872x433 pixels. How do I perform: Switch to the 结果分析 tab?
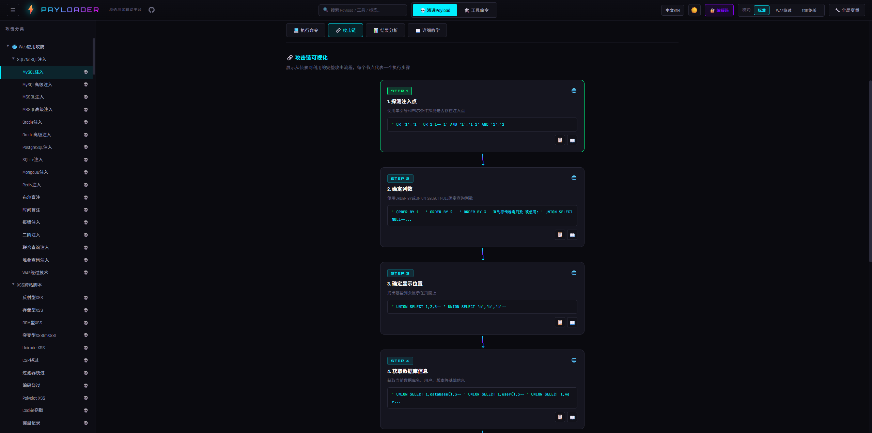coord(385,30)
